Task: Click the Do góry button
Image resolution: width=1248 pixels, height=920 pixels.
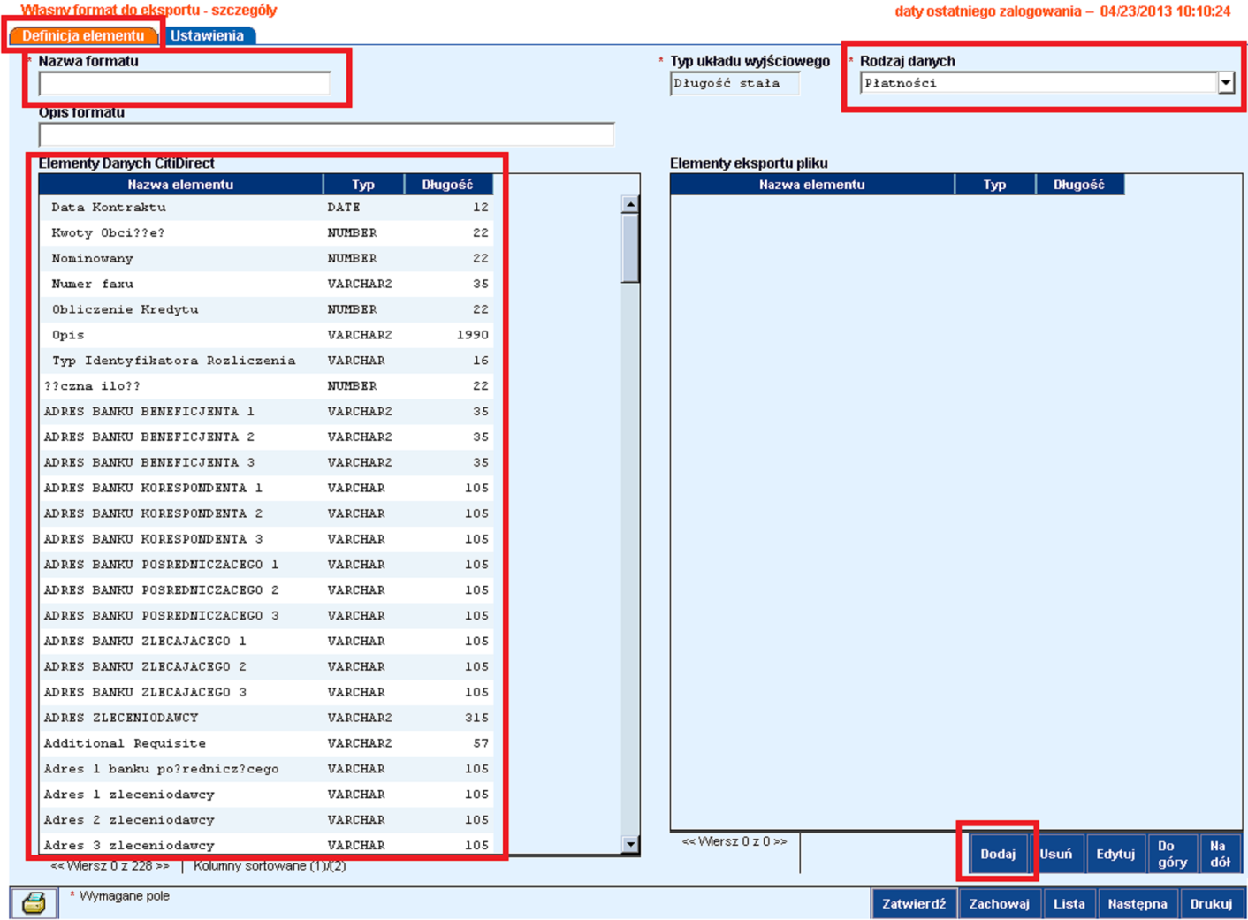Action: (1172, 854)
